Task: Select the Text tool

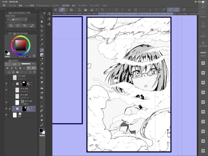Action: coord(42,116)
